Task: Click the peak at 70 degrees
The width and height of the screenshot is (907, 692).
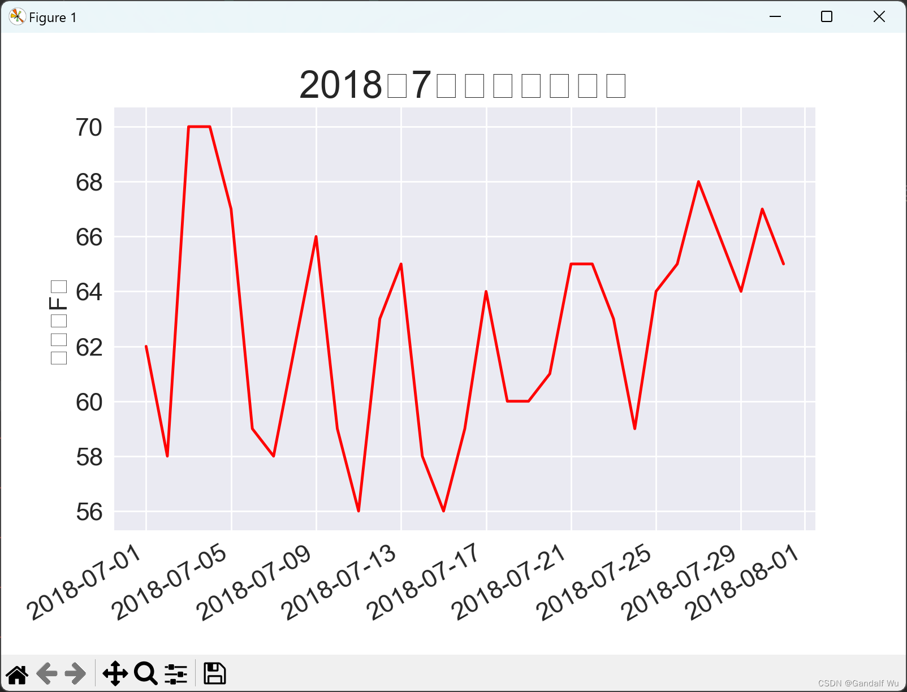Action: 199,127
